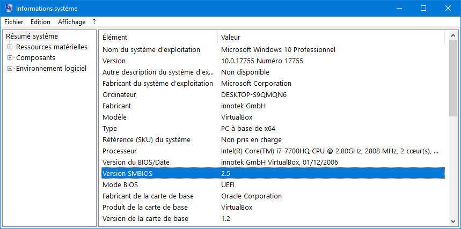Click the Intel Core i7-7700HQ value
Viewport: 461px width, 229px height.
pyautogui.click(x=330, y=151)
